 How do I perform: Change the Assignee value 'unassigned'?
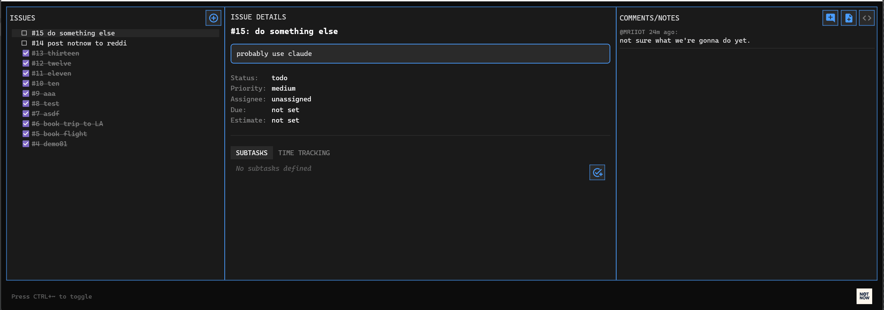pyautogui.click(x=291, y=99)
